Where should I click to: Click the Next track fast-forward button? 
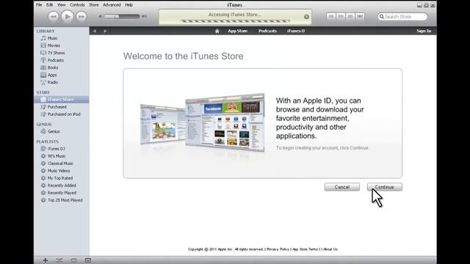82,16
